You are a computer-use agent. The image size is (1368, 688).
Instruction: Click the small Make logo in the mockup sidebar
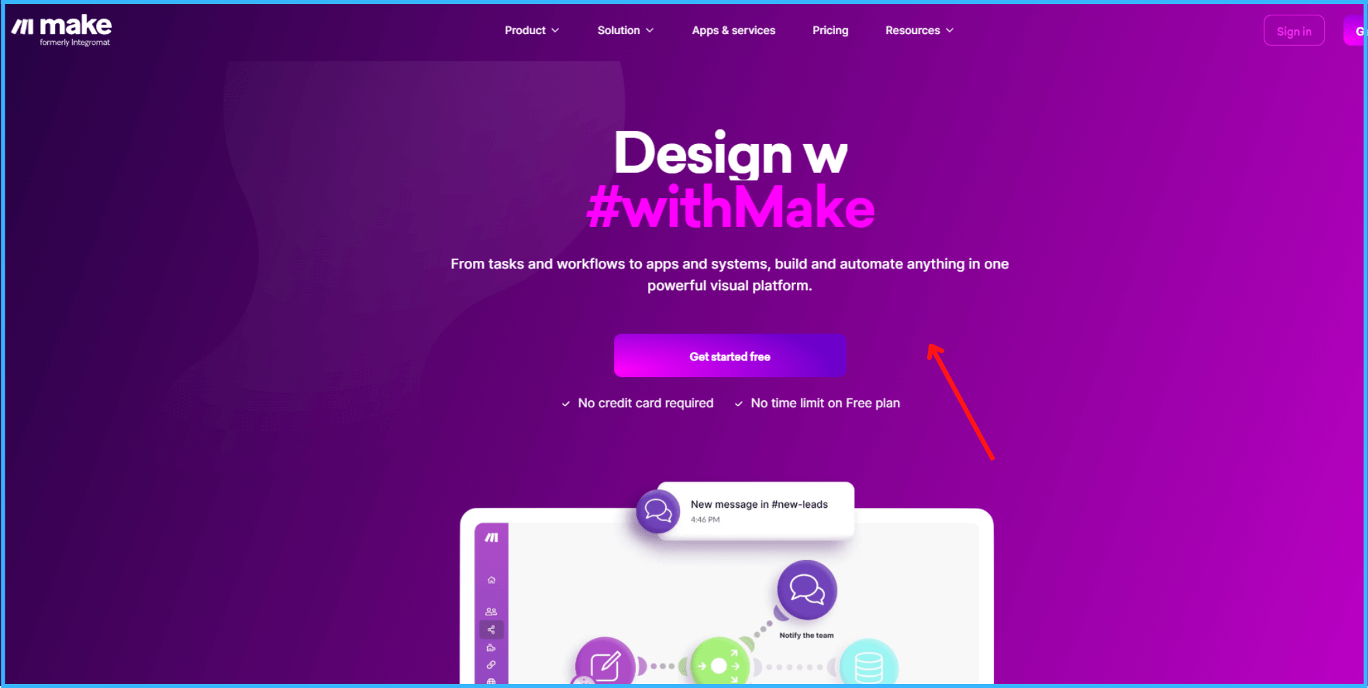pyautogui.click(x=492, y=537)
